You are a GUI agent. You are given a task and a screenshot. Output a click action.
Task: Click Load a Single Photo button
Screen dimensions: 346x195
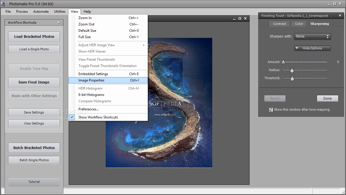(34, 49)
